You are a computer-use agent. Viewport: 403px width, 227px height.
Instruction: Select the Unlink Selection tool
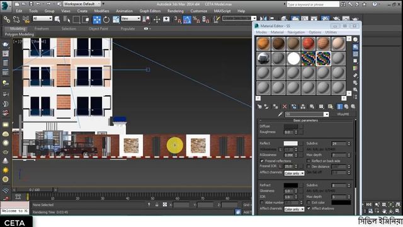click(x=16, y=20)
